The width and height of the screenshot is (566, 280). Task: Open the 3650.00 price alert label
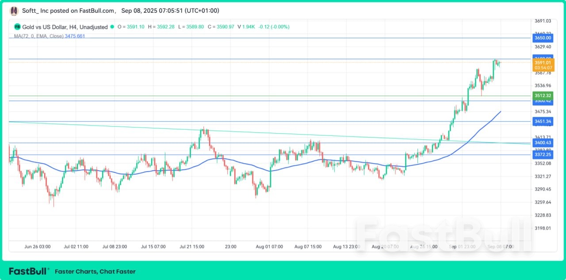(543, 38)
